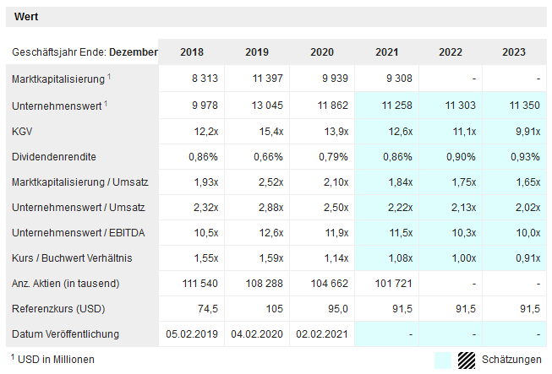Click the KGV row label
Screen dimensions: 552x374
pyautogui.click(x=23, y=132)
